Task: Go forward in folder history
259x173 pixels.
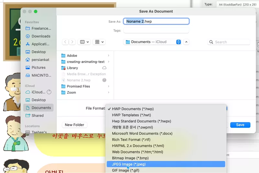Action: click(x=72, y=42)
